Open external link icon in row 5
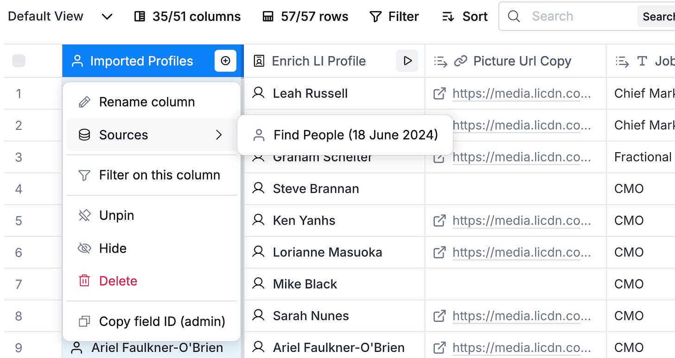Screen dimensions: 675x358 coord(439,220)
